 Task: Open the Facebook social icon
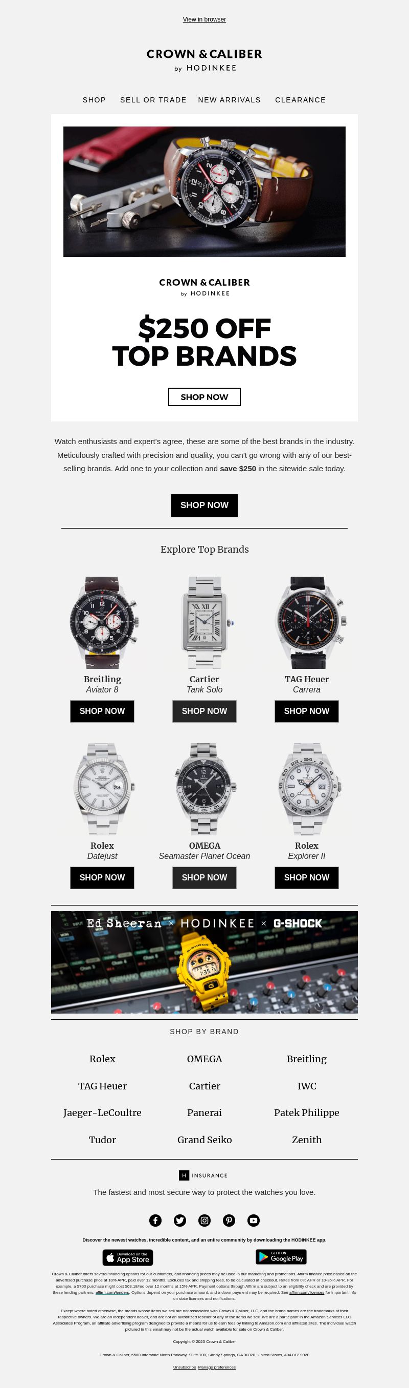pos(155,1221)
